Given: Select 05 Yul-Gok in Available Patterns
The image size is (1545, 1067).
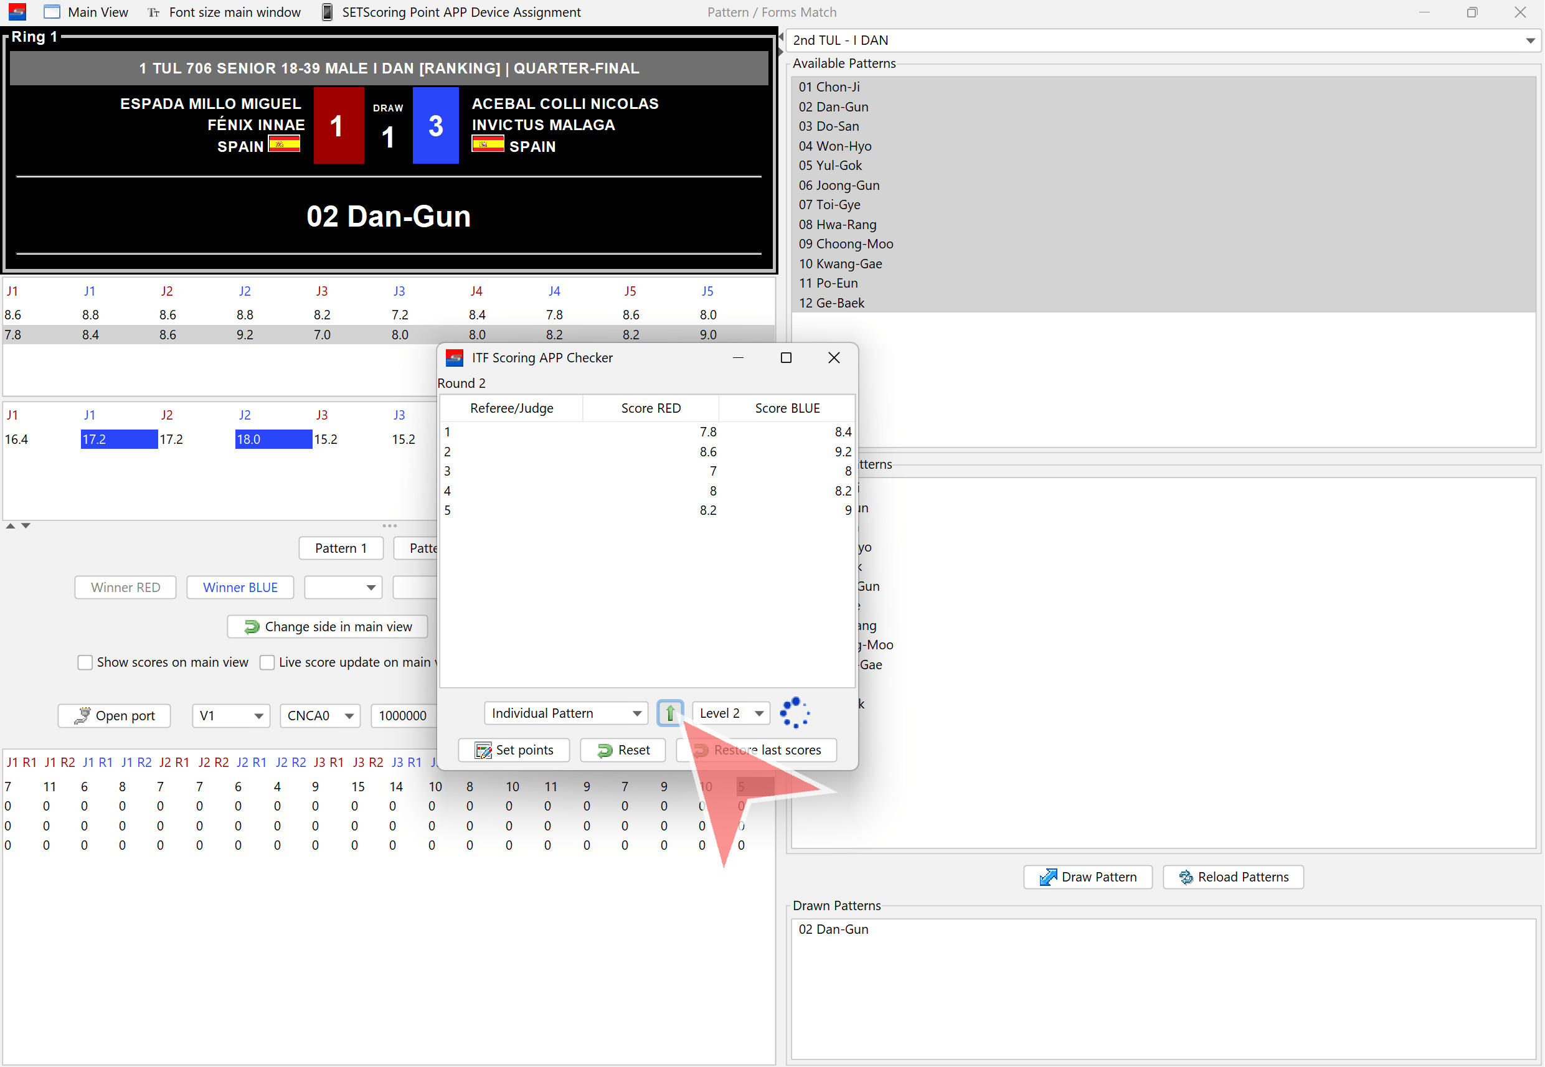Looking at the screenshot, I should (830, 165).
